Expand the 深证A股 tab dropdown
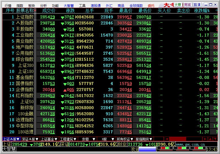This screenshot has width=220, height=154. pyautogui.click(x=37, y=139)
